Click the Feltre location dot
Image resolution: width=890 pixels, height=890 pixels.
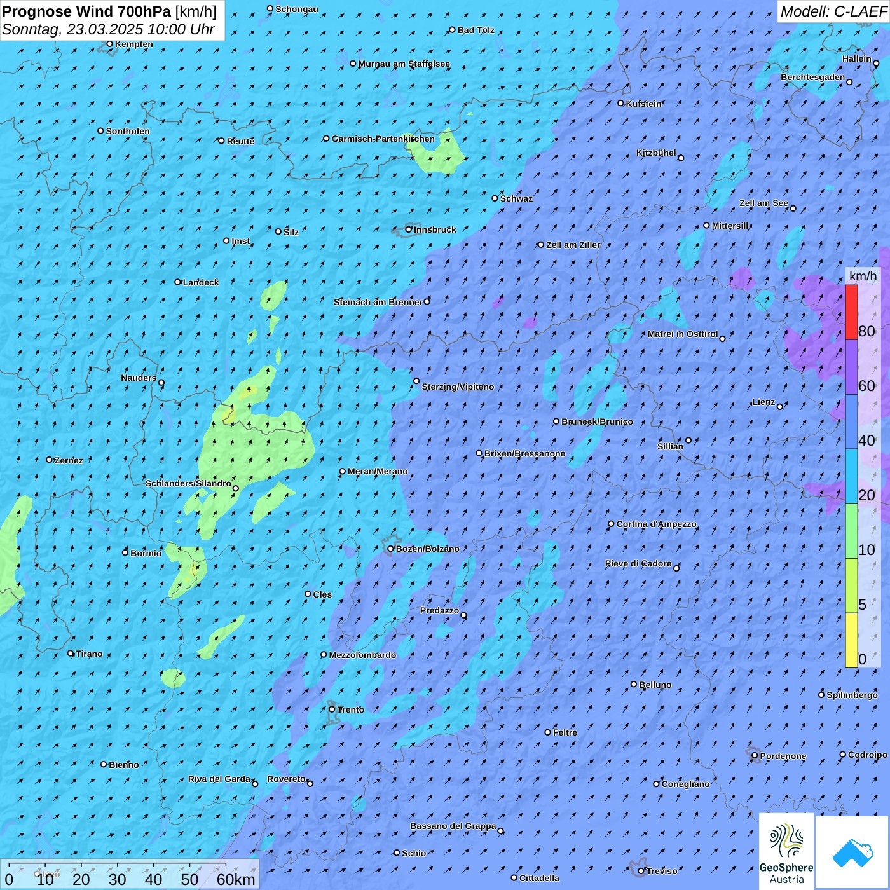point(548,732)
